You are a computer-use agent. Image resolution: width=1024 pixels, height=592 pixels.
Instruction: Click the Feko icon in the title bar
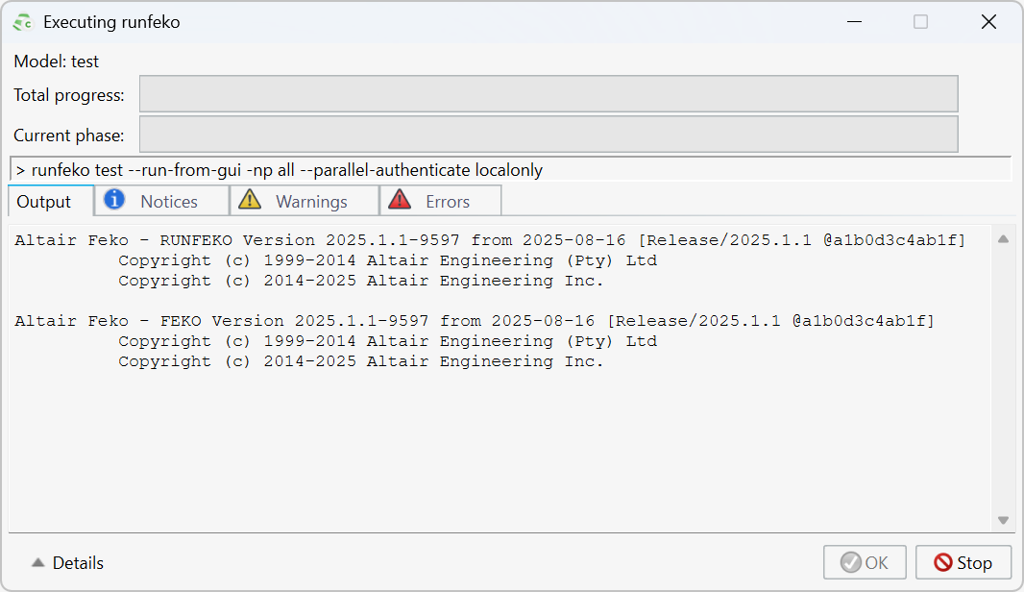tap(22, 20)
